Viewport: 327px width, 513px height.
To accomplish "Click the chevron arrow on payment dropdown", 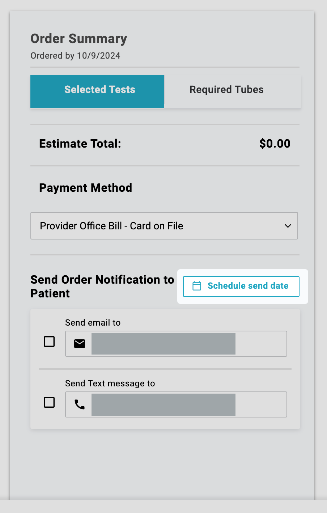I will point(288,226).
